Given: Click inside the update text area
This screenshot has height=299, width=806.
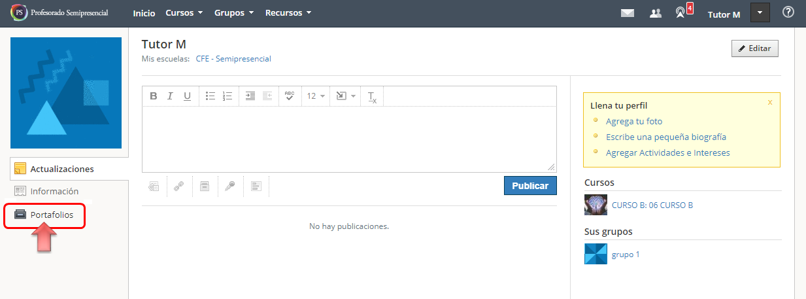Looking at the screenshot, I should click(348, 139).
